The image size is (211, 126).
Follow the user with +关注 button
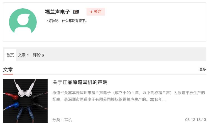pyautogui.click(x=96, y=12)
